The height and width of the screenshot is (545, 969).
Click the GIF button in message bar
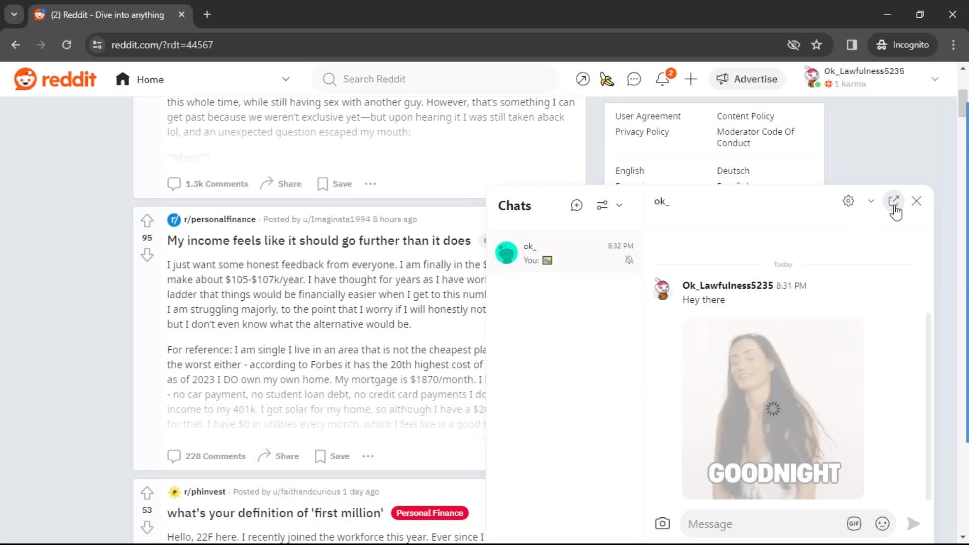pyautogui.click(x=854, y=524)
